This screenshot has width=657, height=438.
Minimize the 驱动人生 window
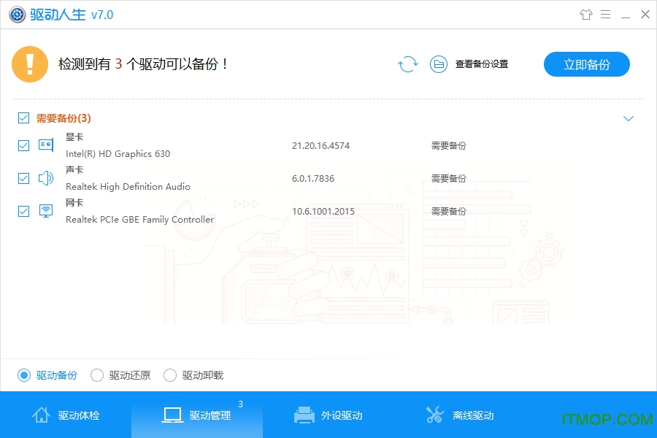[626, 17]
